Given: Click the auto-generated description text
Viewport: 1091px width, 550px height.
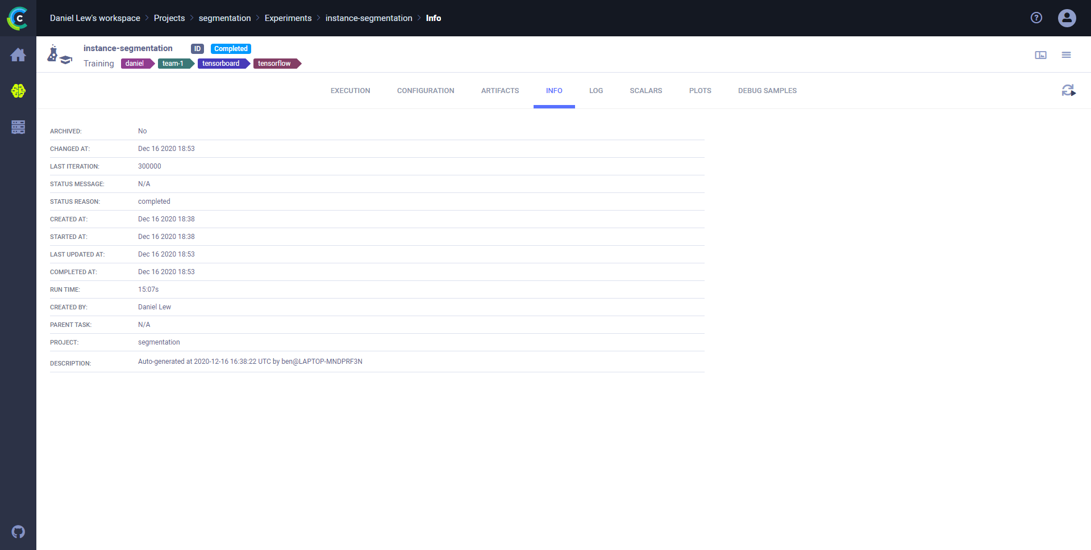Looking at the screenshot, I should point(250,362).
